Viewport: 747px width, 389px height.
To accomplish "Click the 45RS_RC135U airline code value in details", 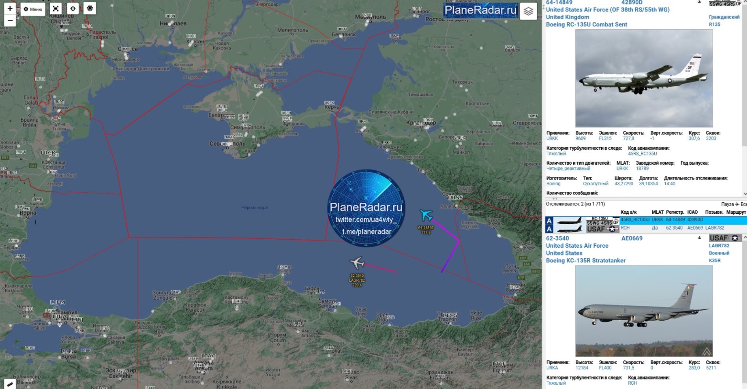I will 642,154.
